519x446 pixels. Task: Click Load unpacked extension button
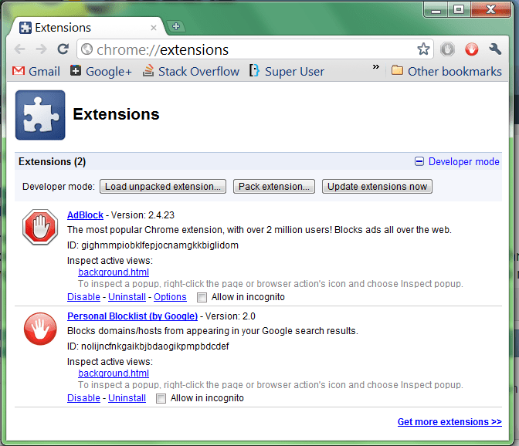coord(163,187)
